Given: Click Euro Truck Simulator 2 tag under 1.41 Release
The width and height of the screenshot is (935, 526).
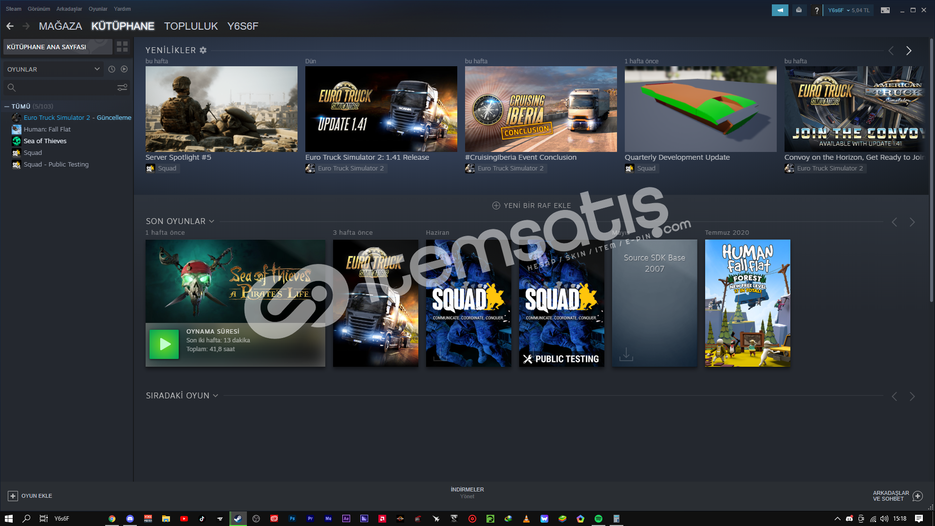Looking at the screenshot, I should coord(346,168).
